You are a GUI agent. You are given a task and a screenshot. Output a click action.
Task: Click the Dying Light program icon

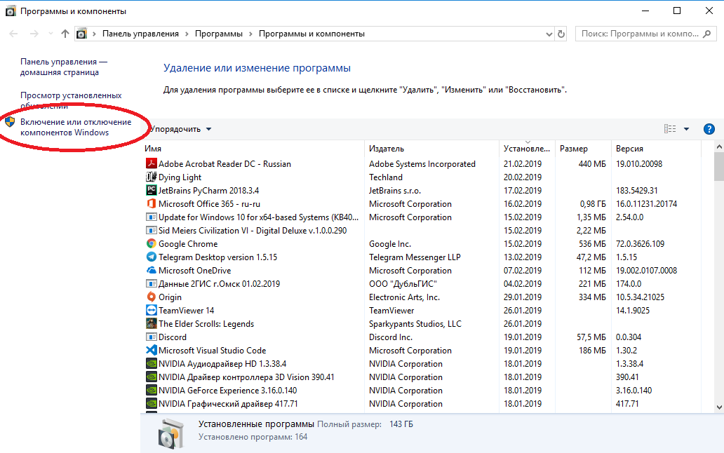coord(151,177)
